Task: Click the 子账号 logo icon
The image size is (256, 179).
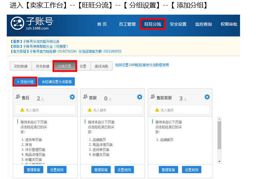Action: click(x=17, y=24)
